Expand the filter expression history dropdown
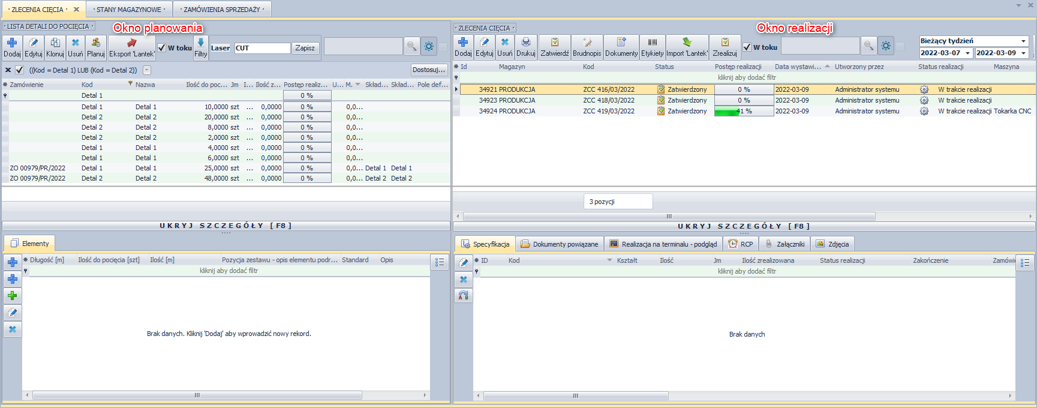 147,70
